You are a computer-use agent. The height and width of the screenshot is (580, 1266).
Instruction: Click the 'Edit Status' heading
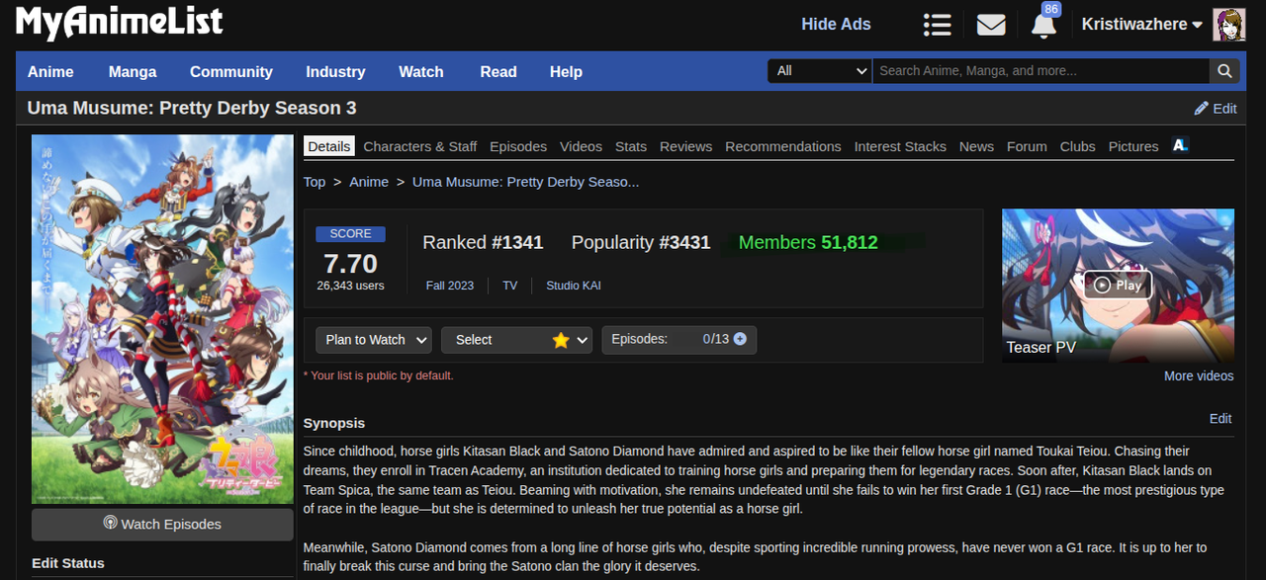point(68,563)
